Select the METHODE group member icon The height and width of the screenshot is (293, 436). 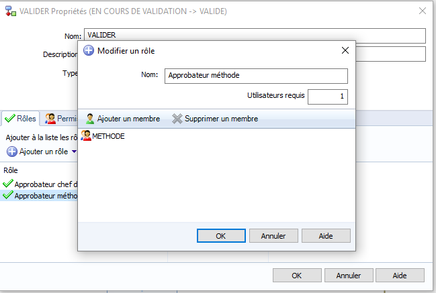coord(86,135)
